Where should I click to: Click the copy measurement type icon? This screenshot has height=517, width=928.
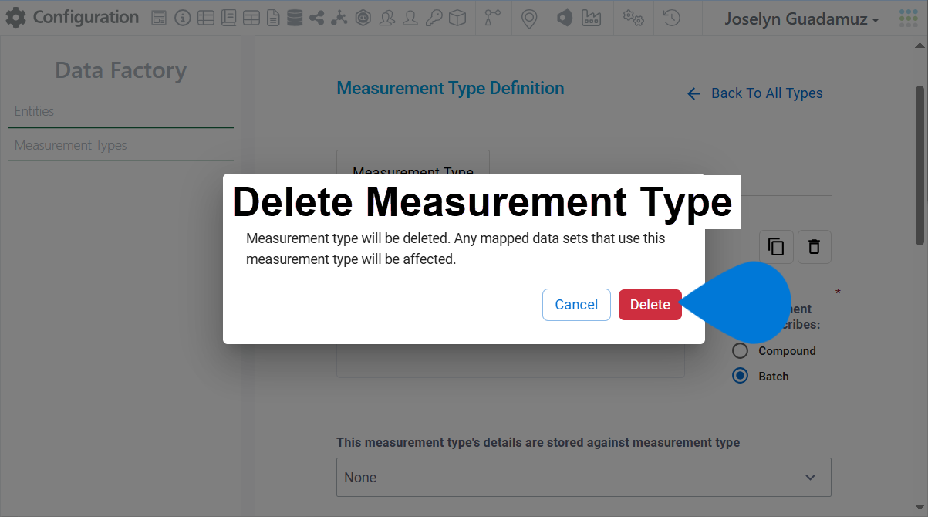(776, 247)
